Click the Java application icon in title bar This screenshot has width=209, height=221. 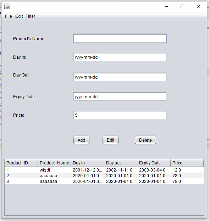coord(7,6)
